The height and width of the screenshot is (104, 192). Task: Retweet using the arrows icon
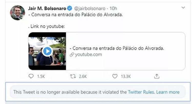73,76
